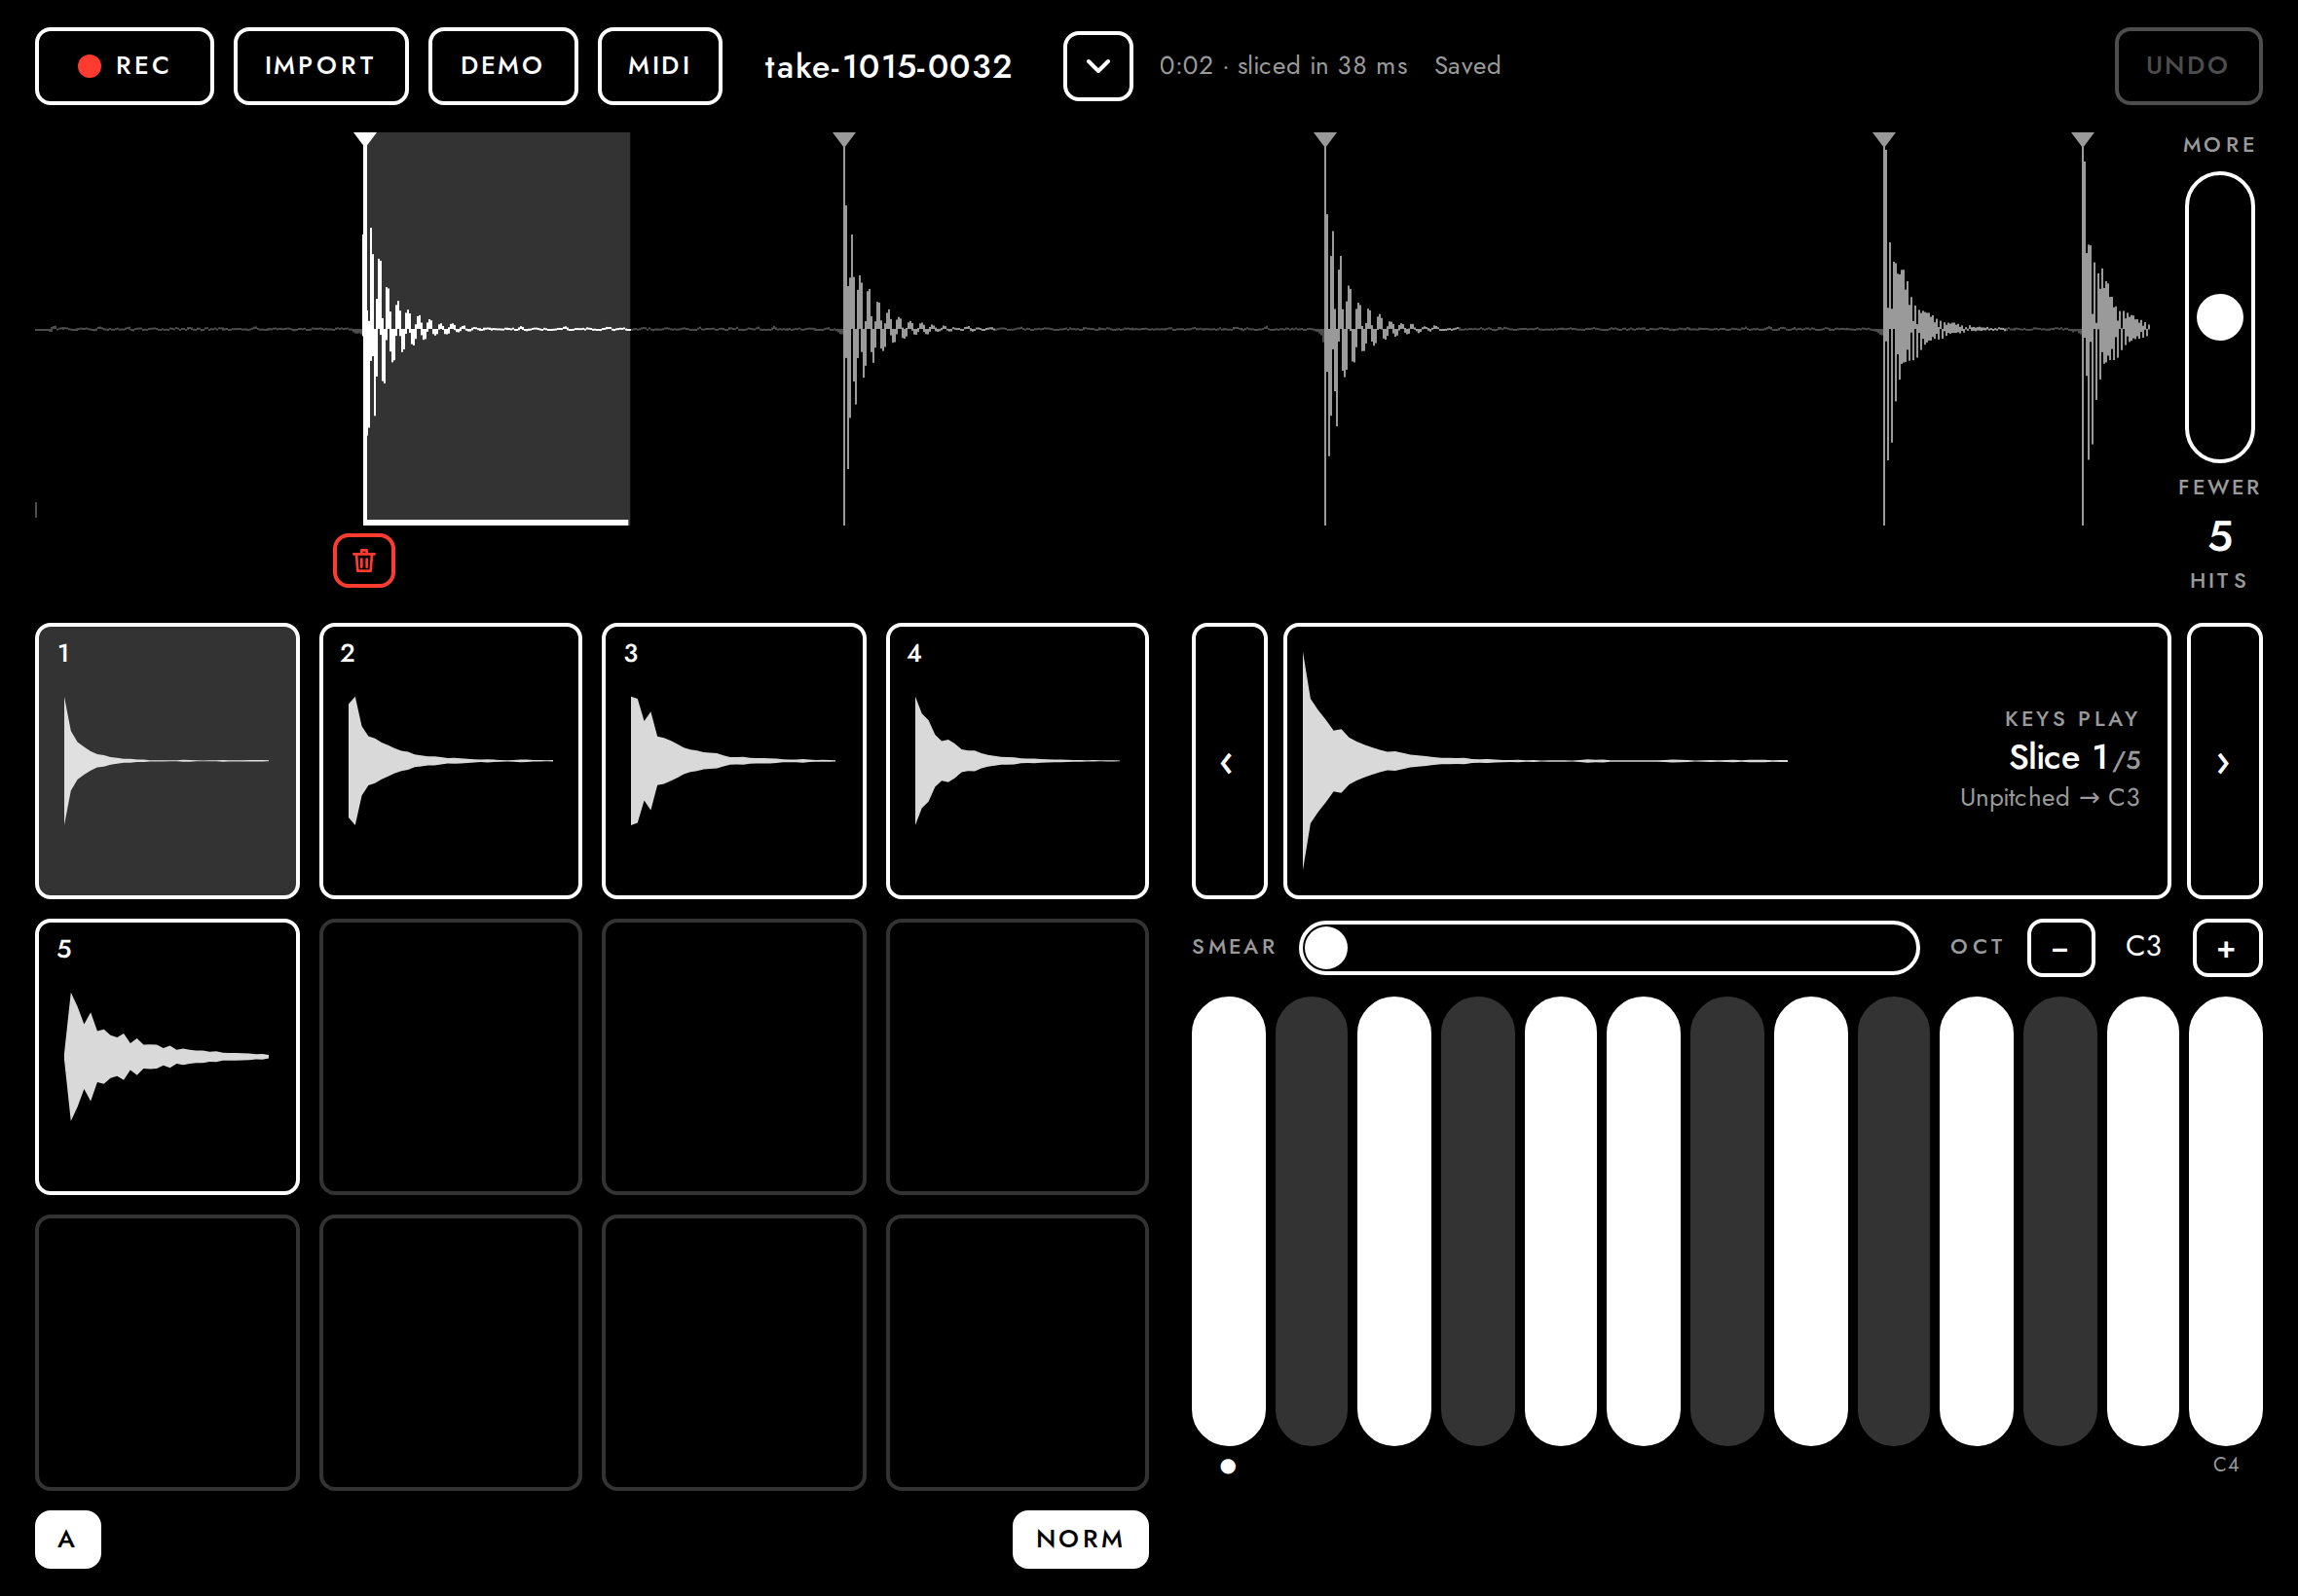Go to next slice arrow
2298x1596 pixels.
(2223, 761)
